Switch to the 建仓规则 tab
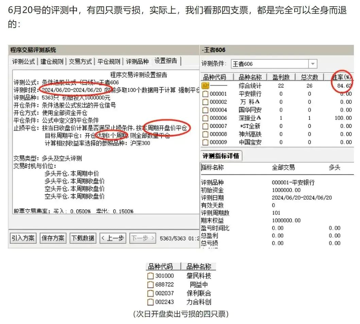The width and height of the screenshot is (360, 324). click(x=52, y=62)
